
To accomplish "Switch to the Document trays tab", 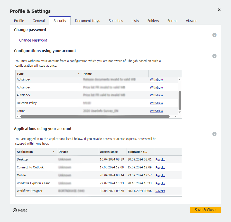I will [87, 21].
